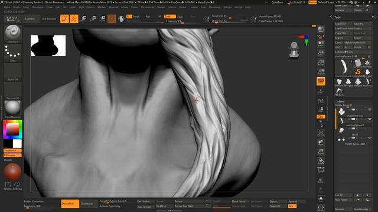The image size is (378, 212).
Task: Open the BasicMaterial sphere selector
Action: (13, 108)
